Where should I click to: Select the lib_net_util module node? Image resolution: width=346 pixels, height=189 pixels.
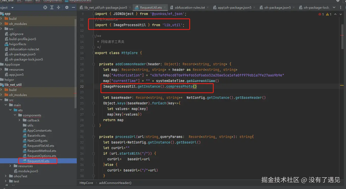(13, 85)
